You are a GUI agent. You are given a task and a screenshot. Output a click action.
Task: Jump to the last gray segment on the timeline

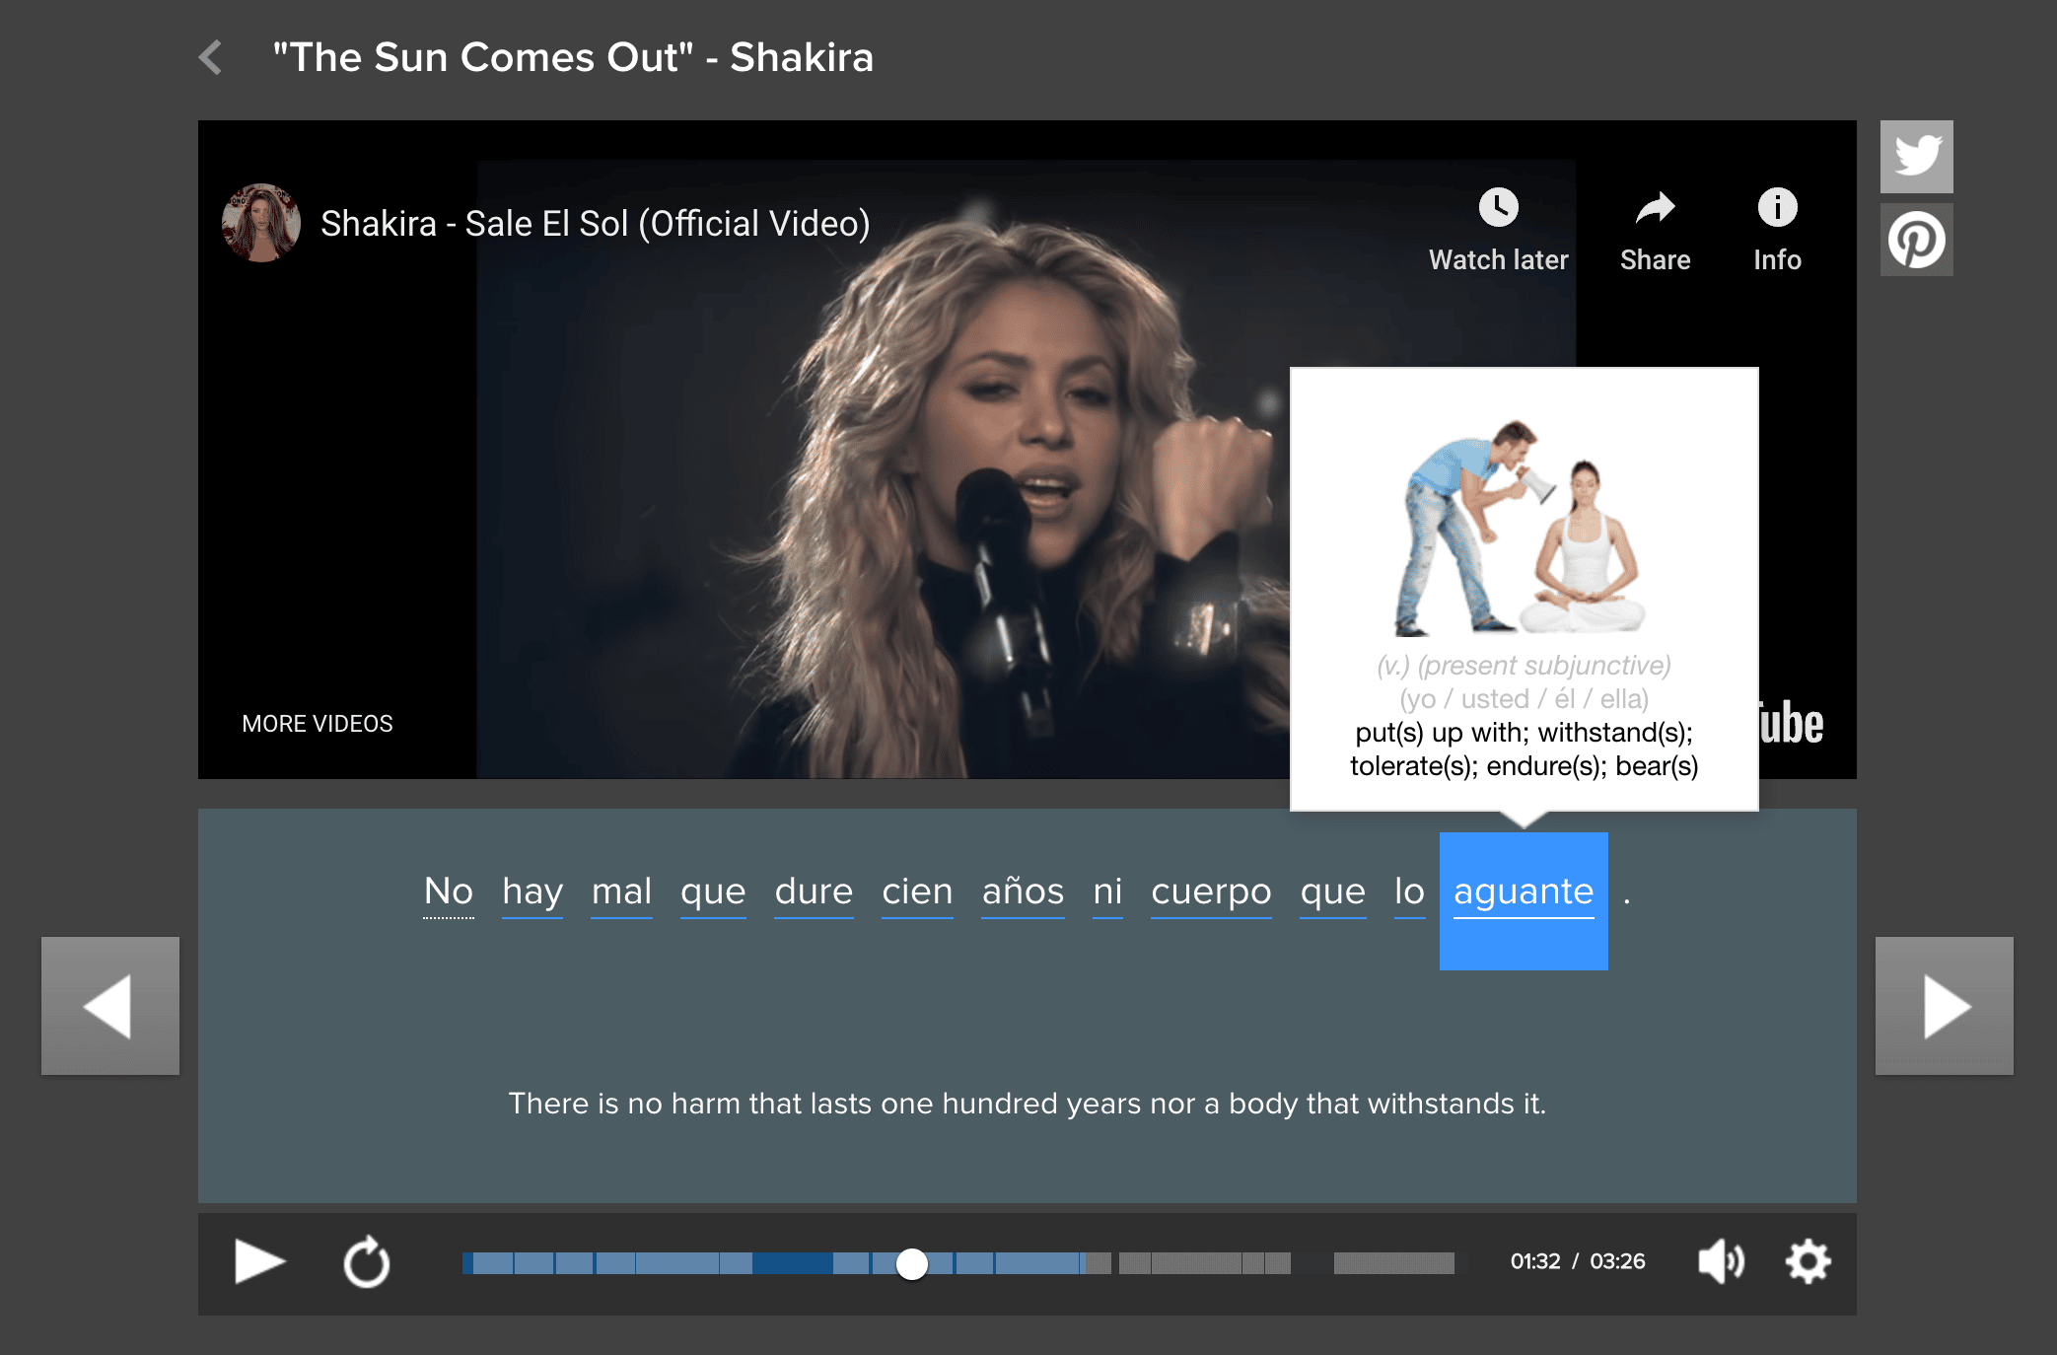tap(1393, 1263)
